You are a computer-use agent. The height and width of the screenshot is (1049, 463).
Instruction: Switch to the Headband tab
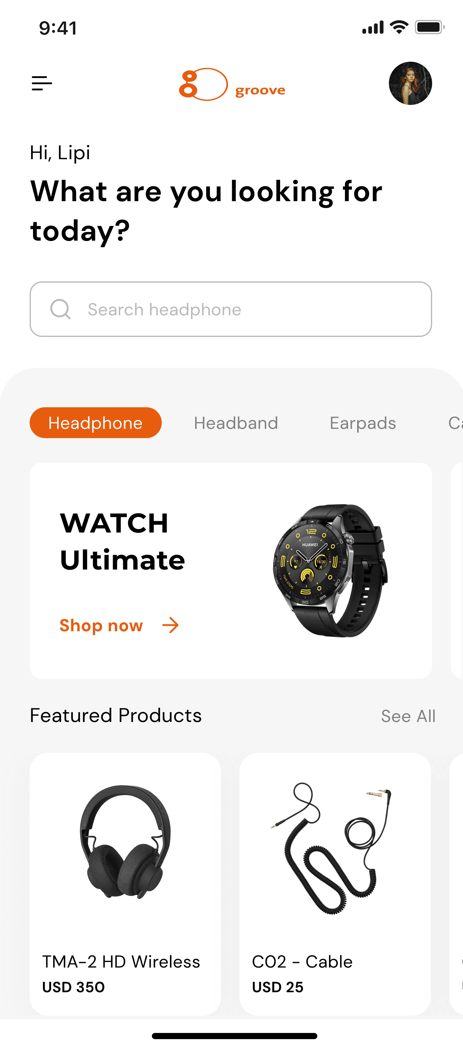[x=236, y=423]
